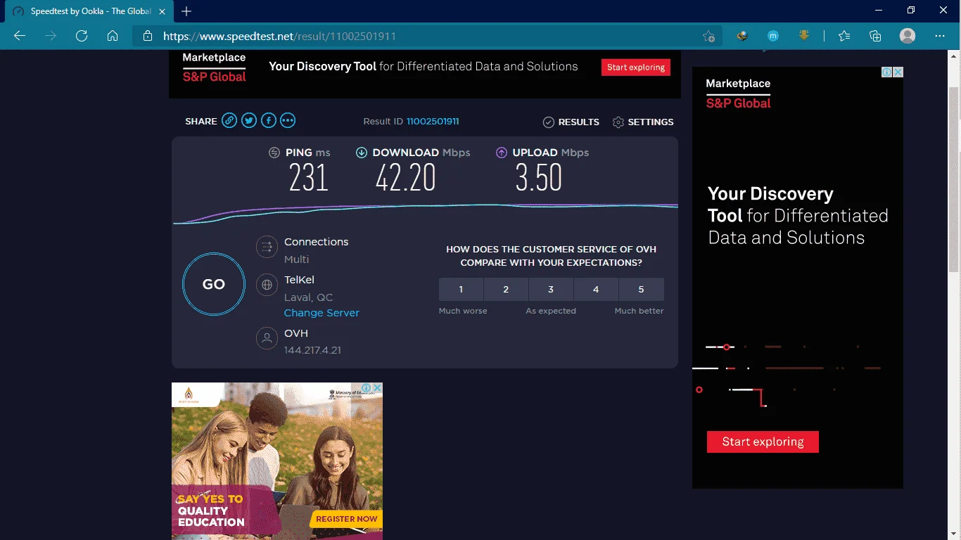Click the location text Laval, QC
The image size is (961, 540).
coord(308,297)
